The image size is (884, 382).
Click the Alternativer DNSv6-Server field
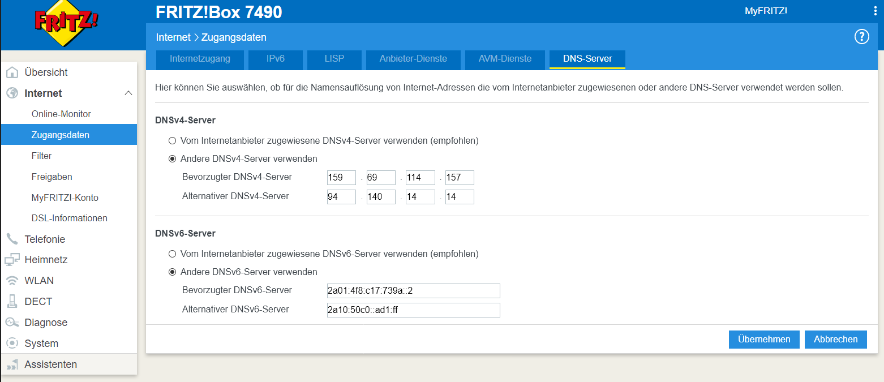pyautogui.click(x=414, y=310)
